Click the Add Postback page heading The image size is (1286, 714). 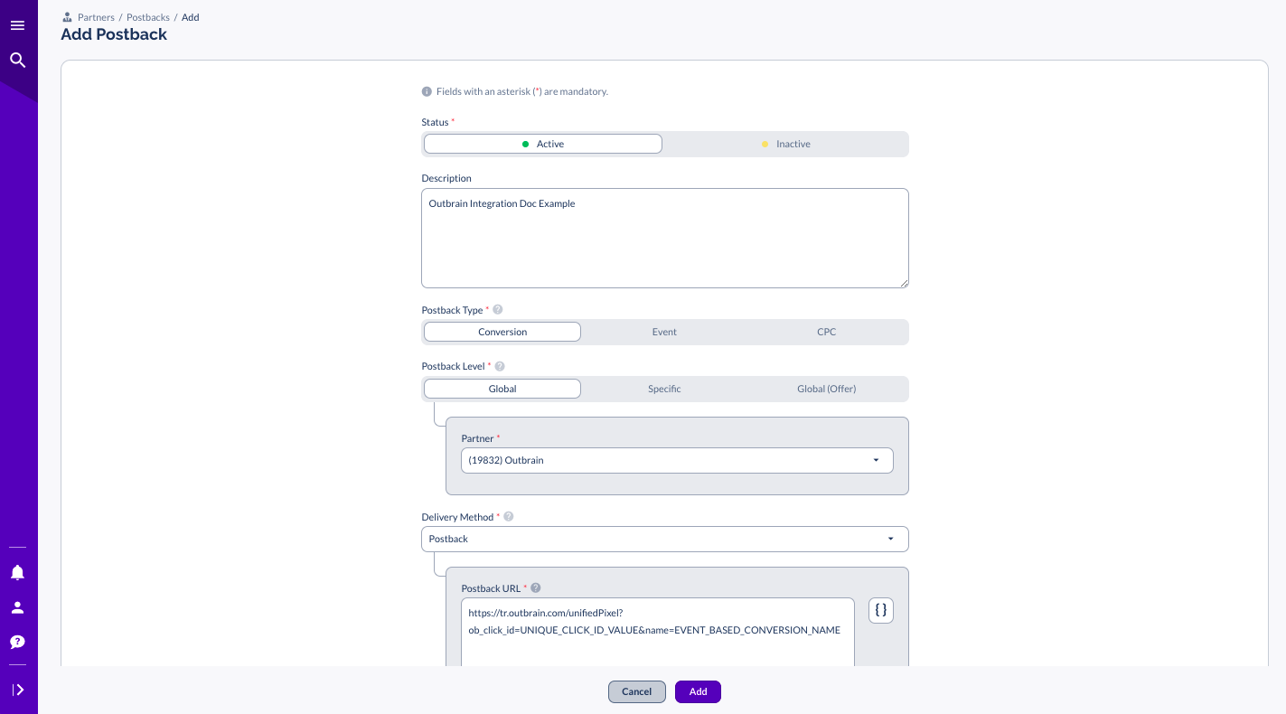[x=114, y=34]
